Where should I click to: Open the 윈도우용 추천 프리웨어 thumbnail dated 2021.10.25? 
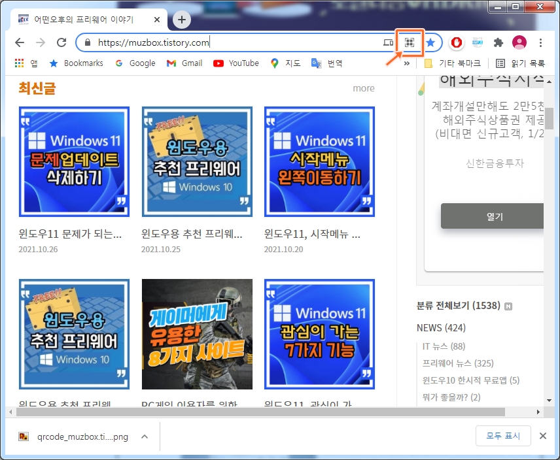coord(197,161)
